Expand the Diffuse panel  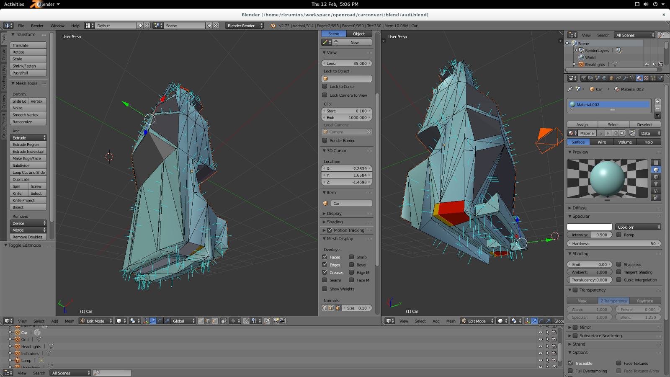click(x=579, y=208)
